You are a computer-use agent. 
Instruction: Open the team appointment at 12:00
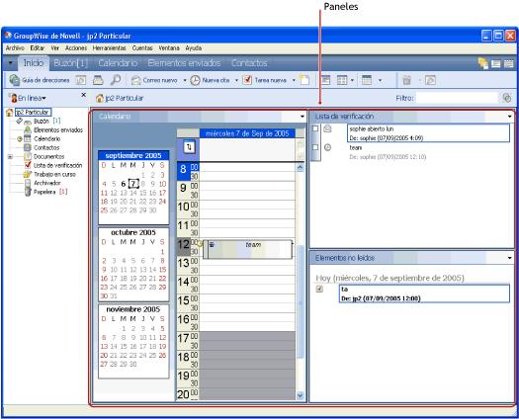pyautogui.click(x=247, y=249)
